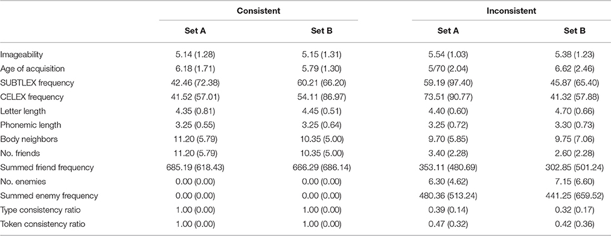Click the No. friends row label

(20, 154)
